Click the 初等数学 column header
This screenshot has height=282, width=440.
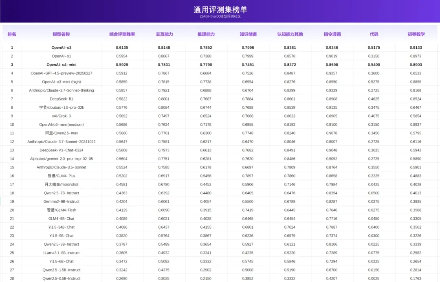pos(416,34)
